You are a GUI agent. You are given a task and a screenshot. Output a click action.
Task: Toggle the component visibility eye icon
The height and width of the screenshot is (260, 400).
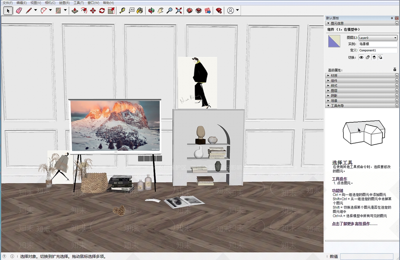tap(361, 57)
